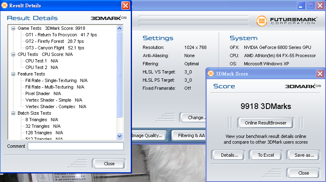The image size is (326, 182).
Task: Select the 8 Triangles row
Action: point(42,120)
